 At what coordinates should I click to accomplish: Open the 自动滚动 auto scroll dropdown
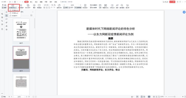click(85, 6)
